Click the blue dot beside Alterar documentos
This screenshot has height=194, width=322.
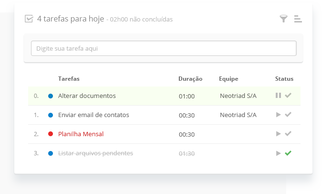pyautogui.click(x=51, y=96)
